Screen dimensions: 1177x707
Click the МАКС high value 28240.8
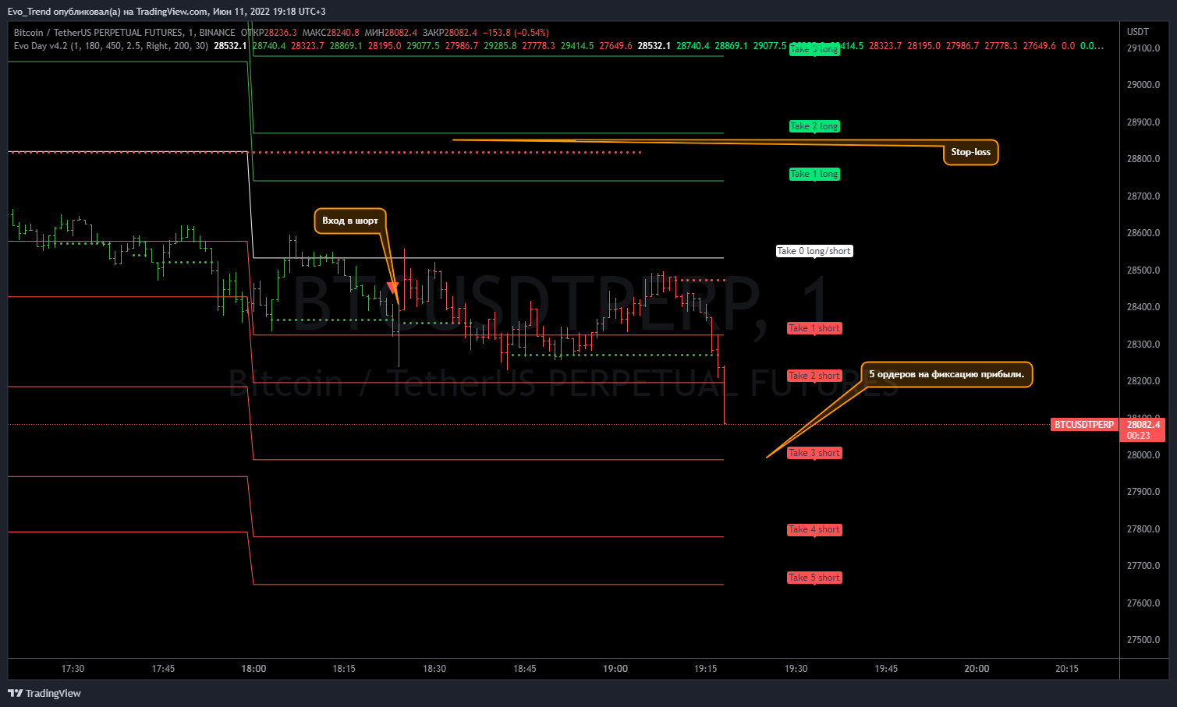[342, 33]
